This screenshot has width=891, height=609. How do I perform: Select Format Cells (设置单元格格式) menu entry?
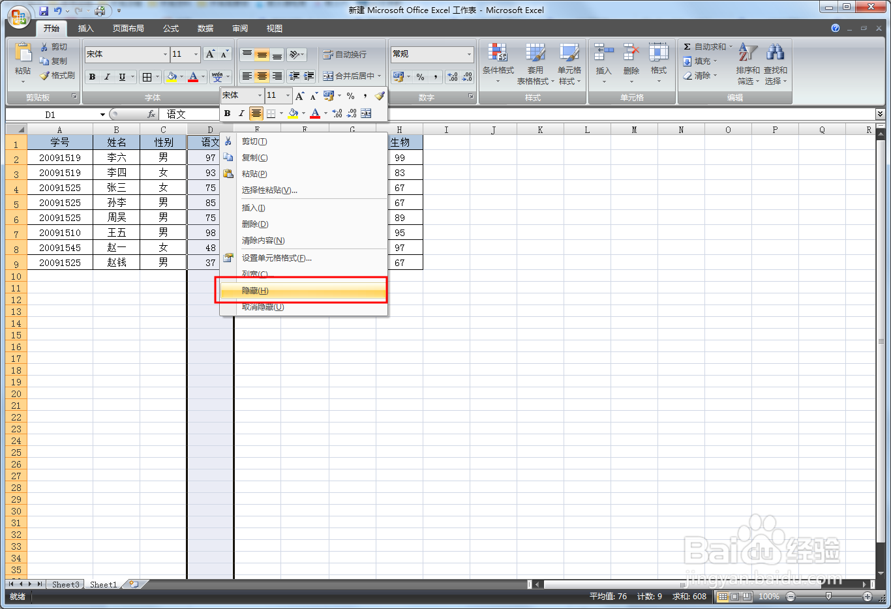tap(304, 258)
